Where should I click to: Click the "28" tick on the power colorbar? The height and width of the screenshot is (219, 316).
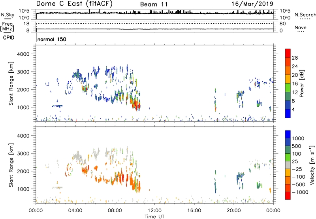point(295,58)
